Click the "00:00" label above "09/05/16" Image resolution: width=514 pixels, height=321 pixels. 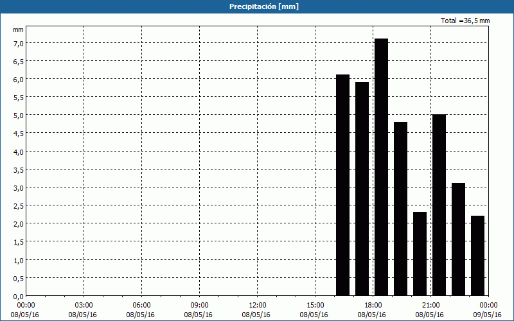coord(488,306)
